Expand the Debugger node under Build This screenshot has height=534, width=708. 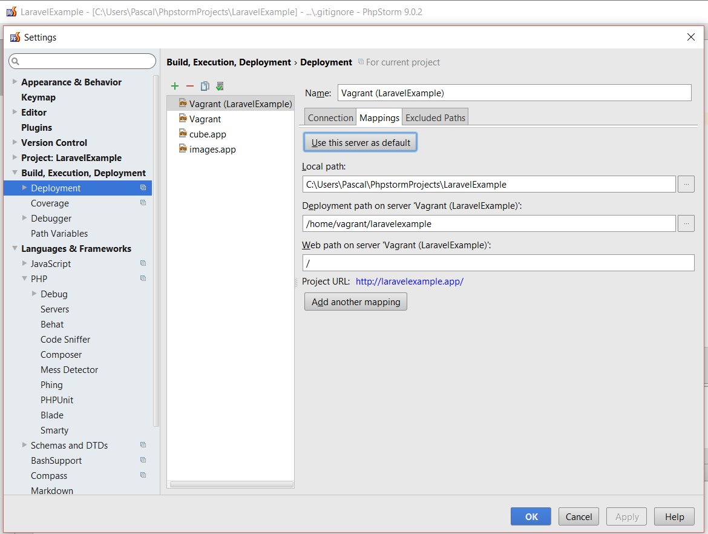pos(25,218)
